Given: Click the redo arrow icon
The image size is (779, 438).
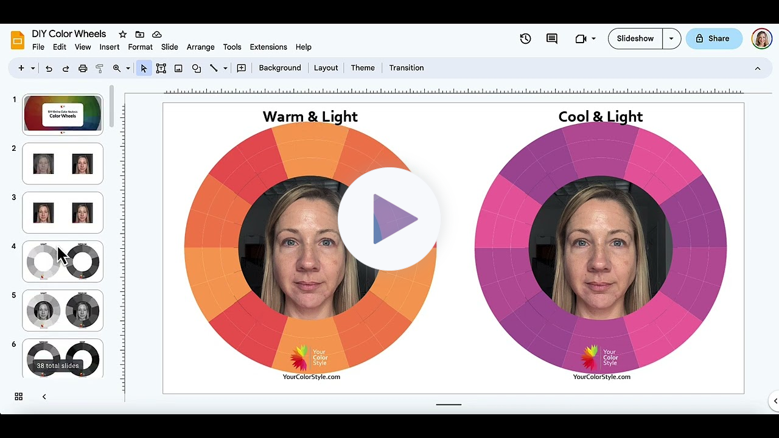Looking at the screenshot, I should [66, 68].
